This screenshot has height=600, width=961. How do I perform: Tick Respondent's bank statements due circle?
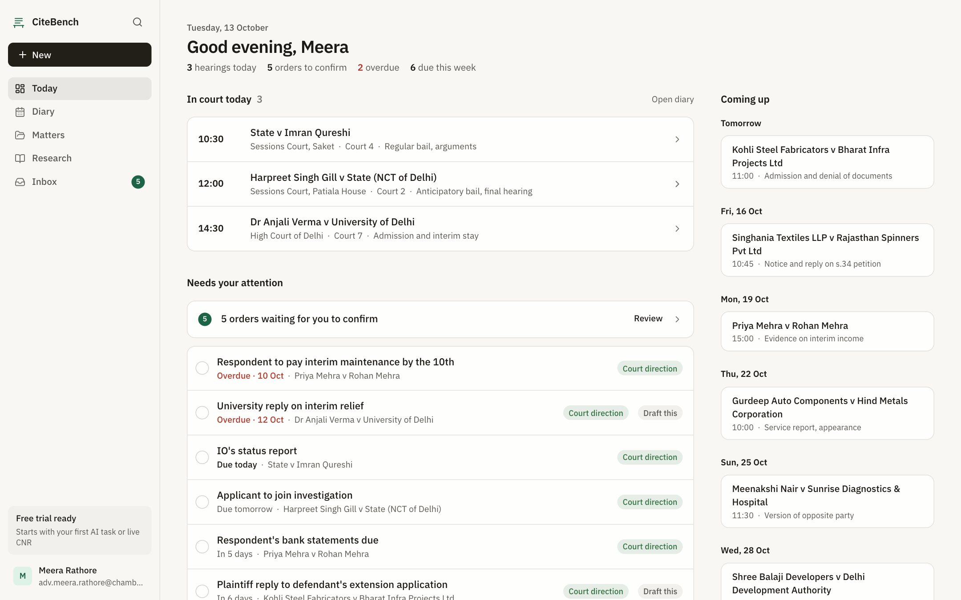click(202, 547)
